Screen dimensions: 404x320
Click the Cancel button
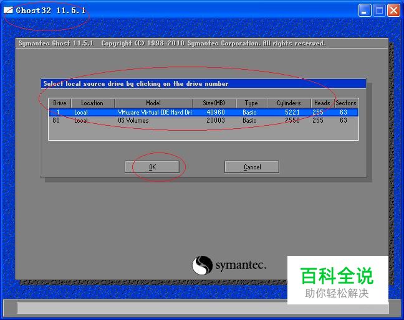(252, 167)
